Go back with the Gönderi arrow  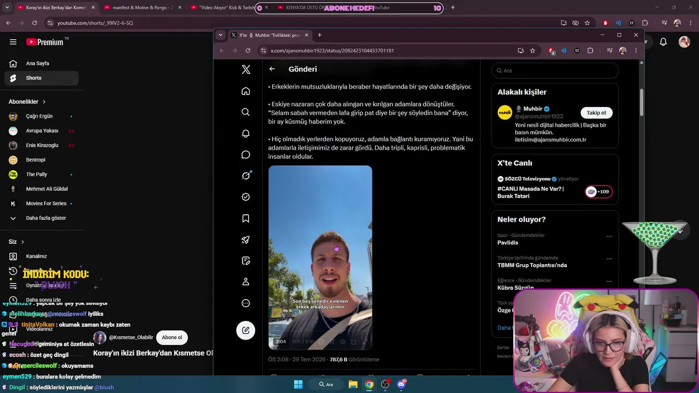click(x=272, y=69)
